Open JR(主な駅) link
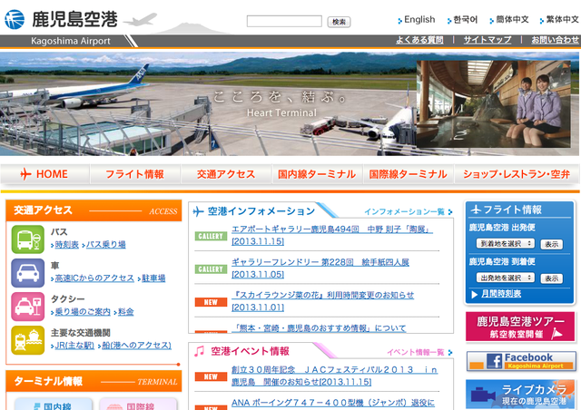The height and width of the screenshot is (410, 581). coord(74,346)
